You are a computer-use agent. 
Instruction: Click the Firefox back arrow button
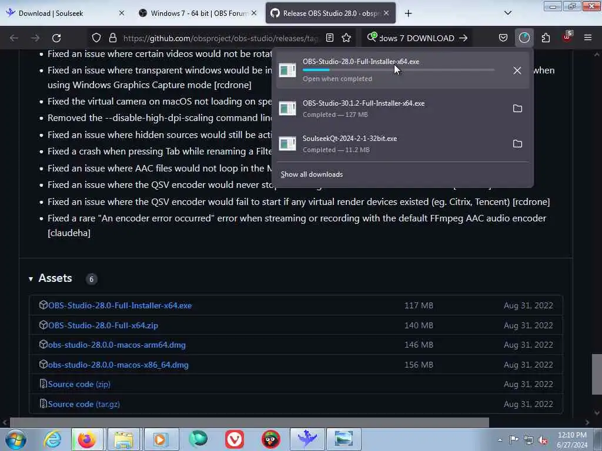(x=14, y=38)
